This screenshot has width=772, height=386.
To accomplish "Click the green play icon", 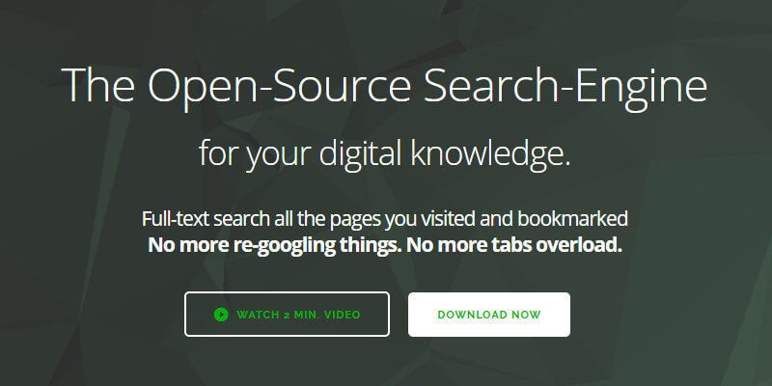I will tap(221, 315).
